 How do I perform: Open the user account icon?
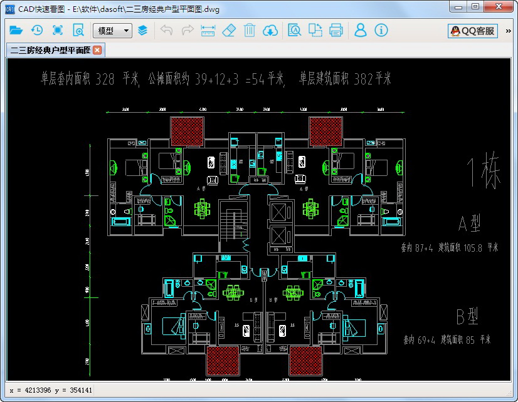click(361, 30)
